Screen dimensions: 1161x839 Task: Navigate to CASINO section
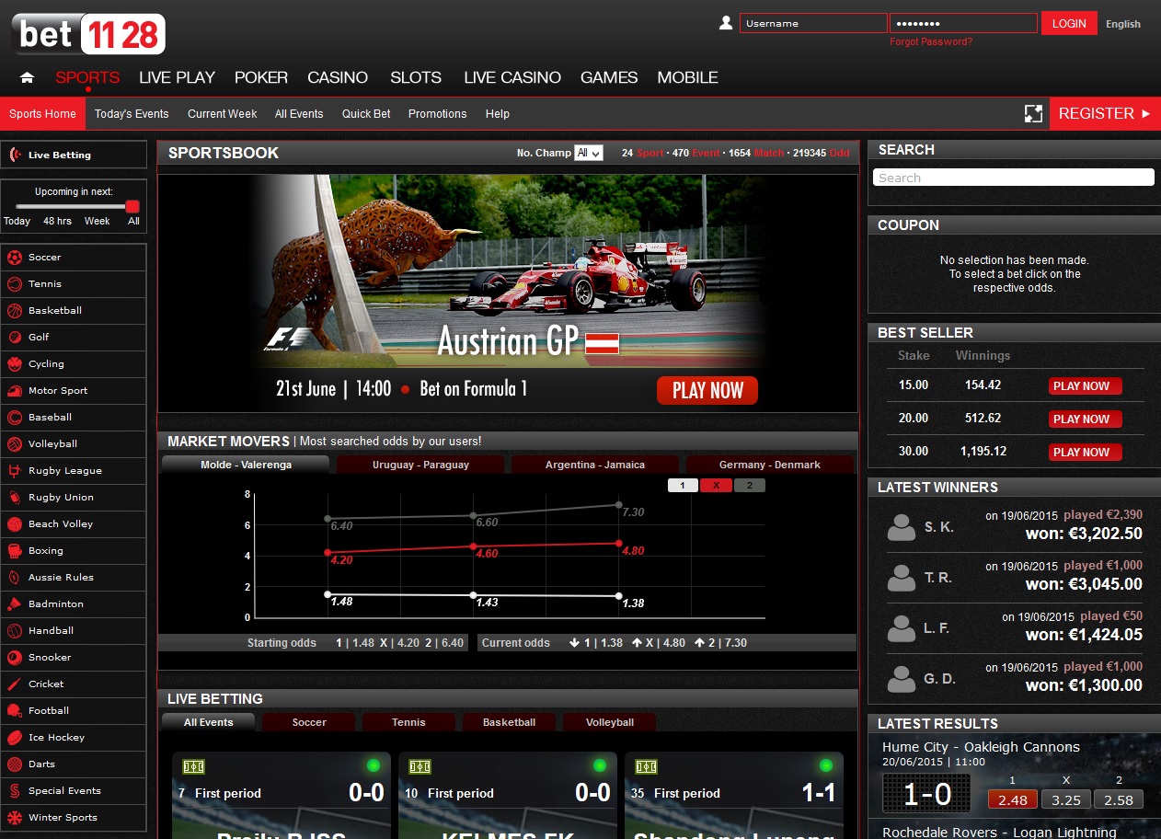[338, 78]
